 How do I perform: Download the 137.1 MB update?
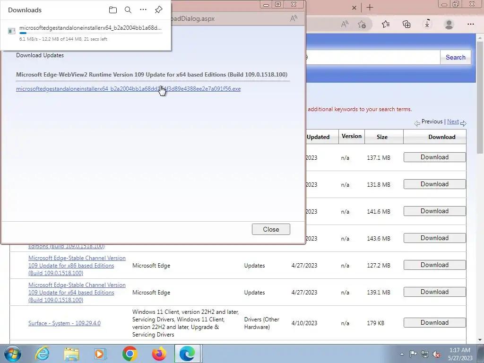[434, 157]
